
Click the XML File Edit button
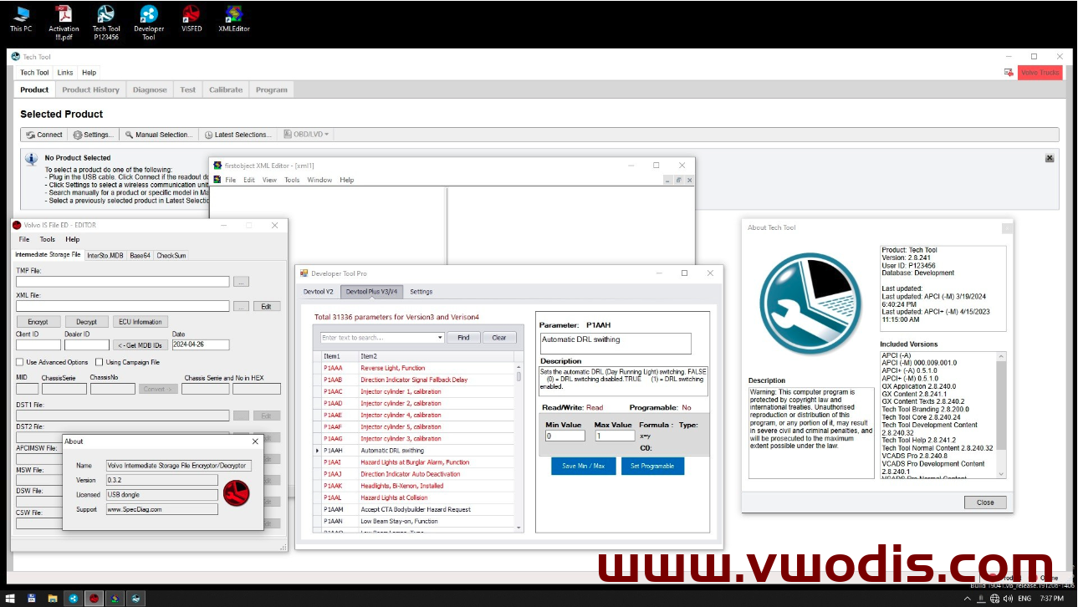click(266, 307)
